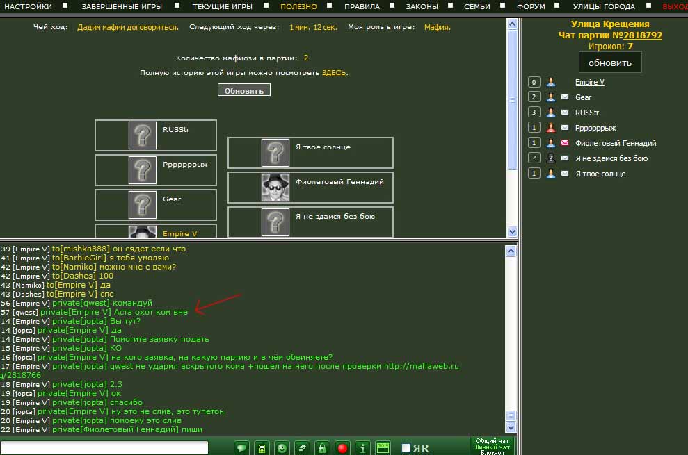The height and width of the screenshot is (455, 688).
Task: Click the envelope icon beside Gear
Action: point(565,97)
